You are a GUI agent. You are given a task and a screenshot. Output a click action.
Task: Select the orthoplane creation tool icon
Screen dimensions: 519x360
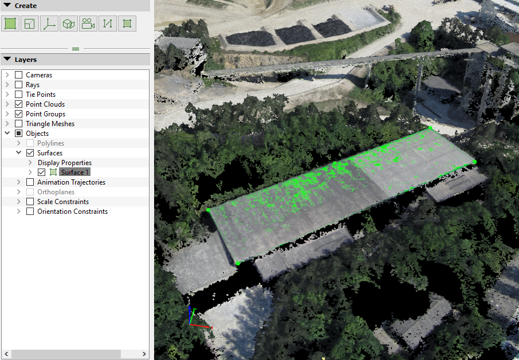tap(30, 24)
